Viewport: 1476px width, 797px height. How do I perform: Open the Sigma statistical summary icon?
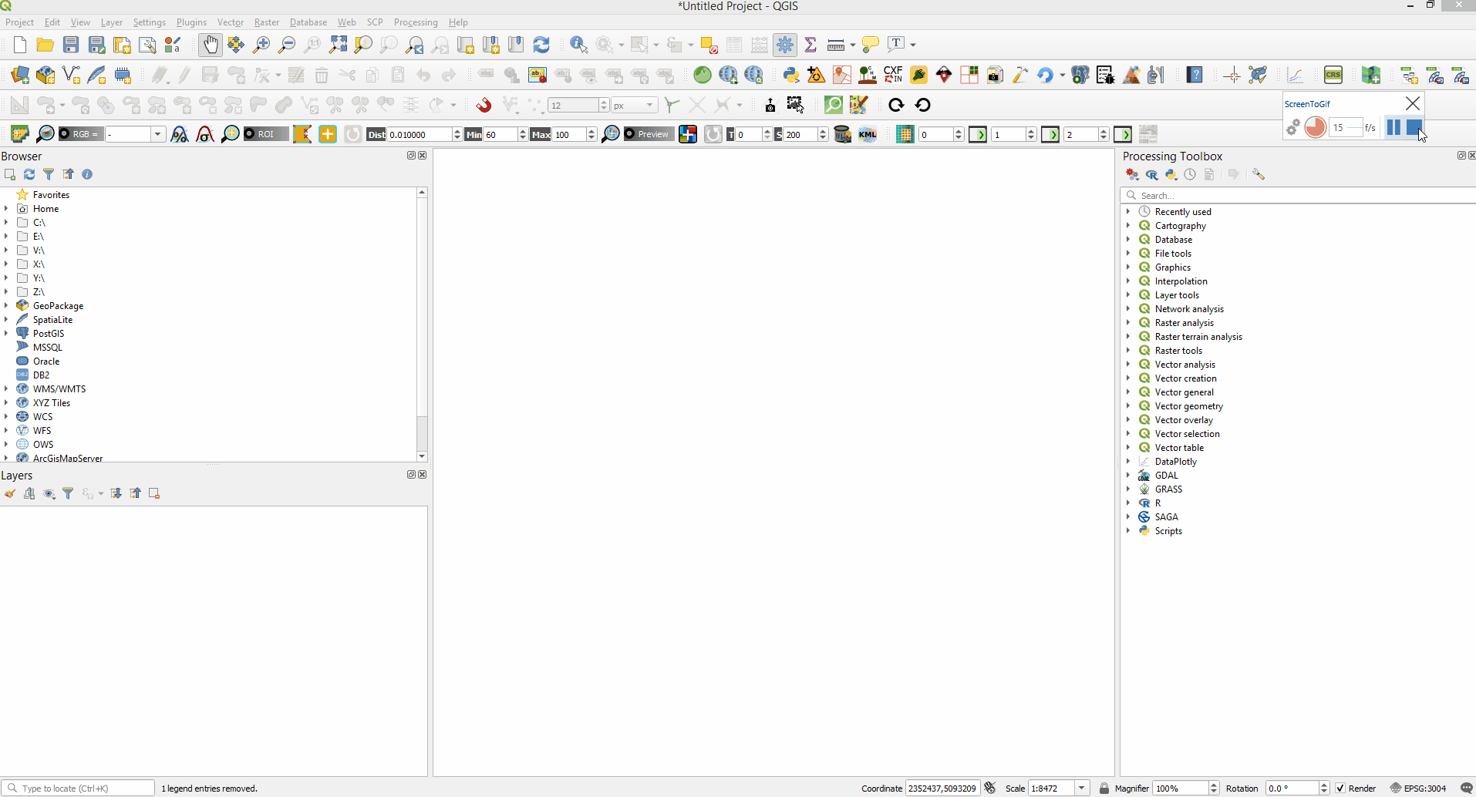point(810,45)
